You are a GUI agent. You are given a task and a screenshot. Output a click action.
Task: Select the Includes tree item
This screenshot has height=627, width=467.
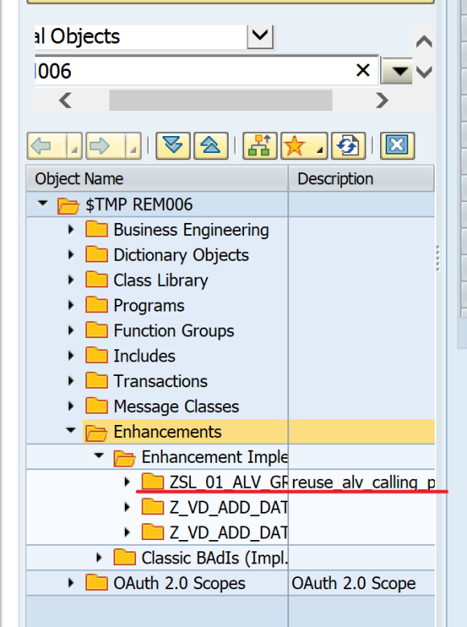pos(144,357)
